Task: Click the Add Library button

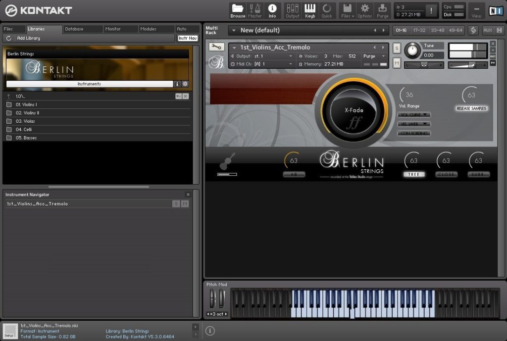Action: coord(28,38)
